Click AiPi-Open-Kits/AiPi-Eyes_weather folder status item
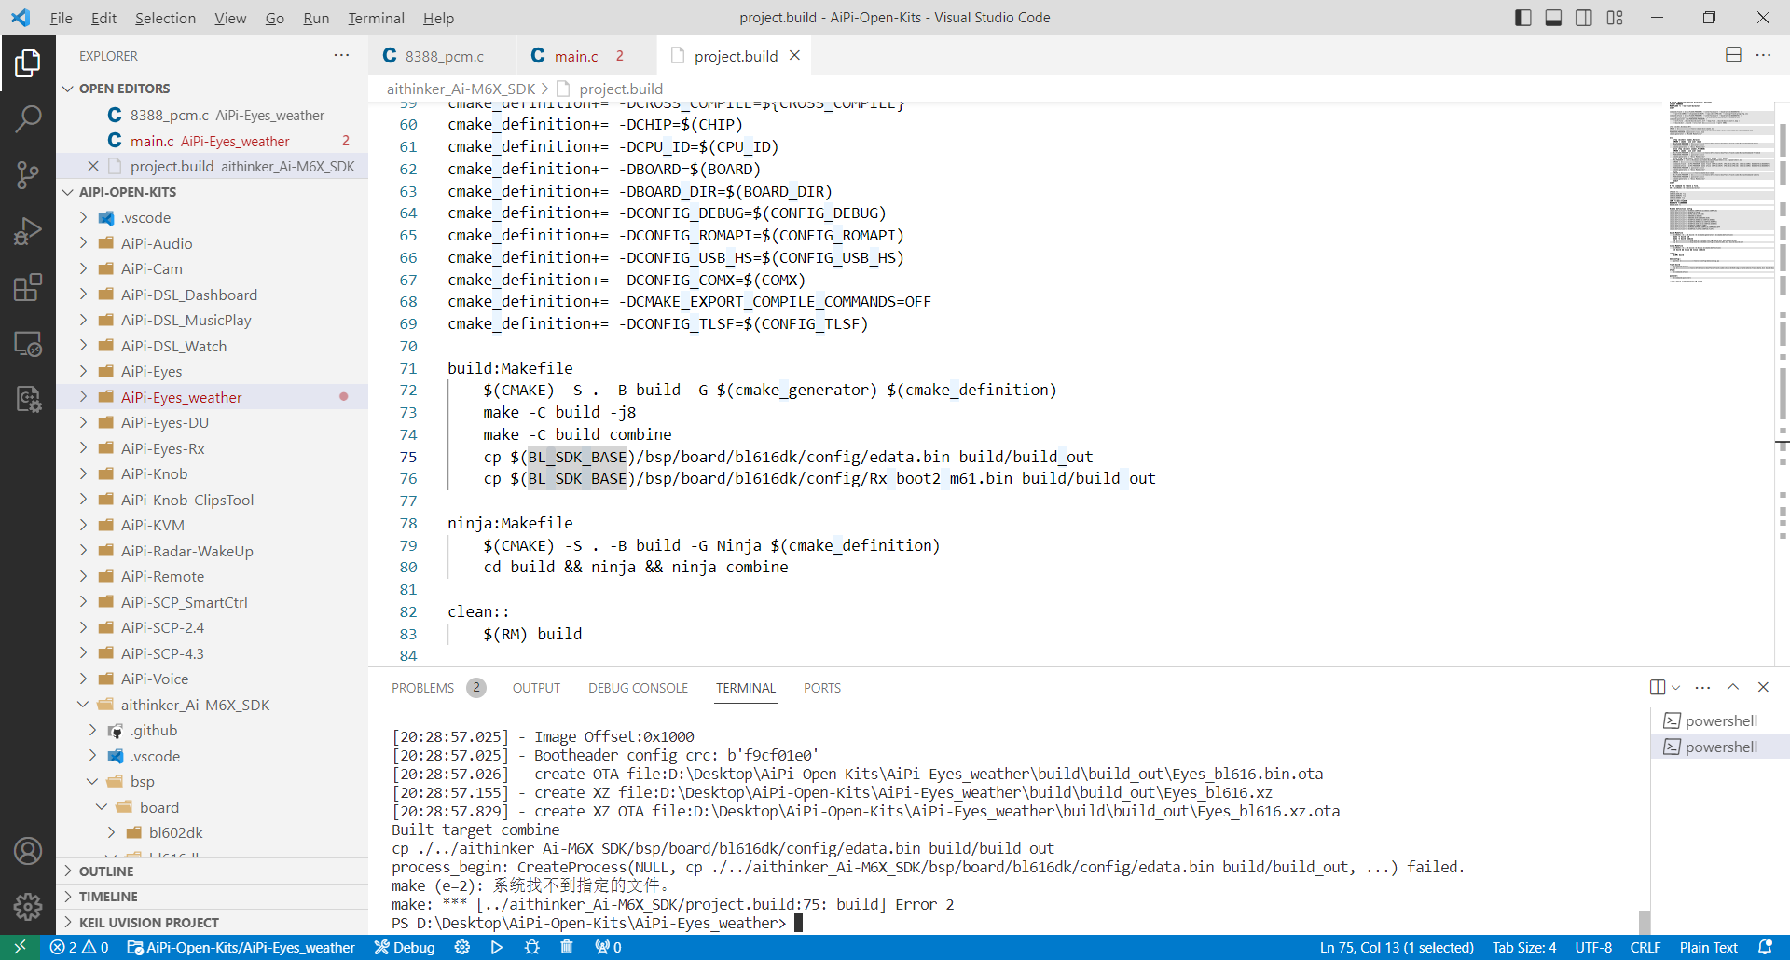 pyautogui.click(x=241, y=947)
